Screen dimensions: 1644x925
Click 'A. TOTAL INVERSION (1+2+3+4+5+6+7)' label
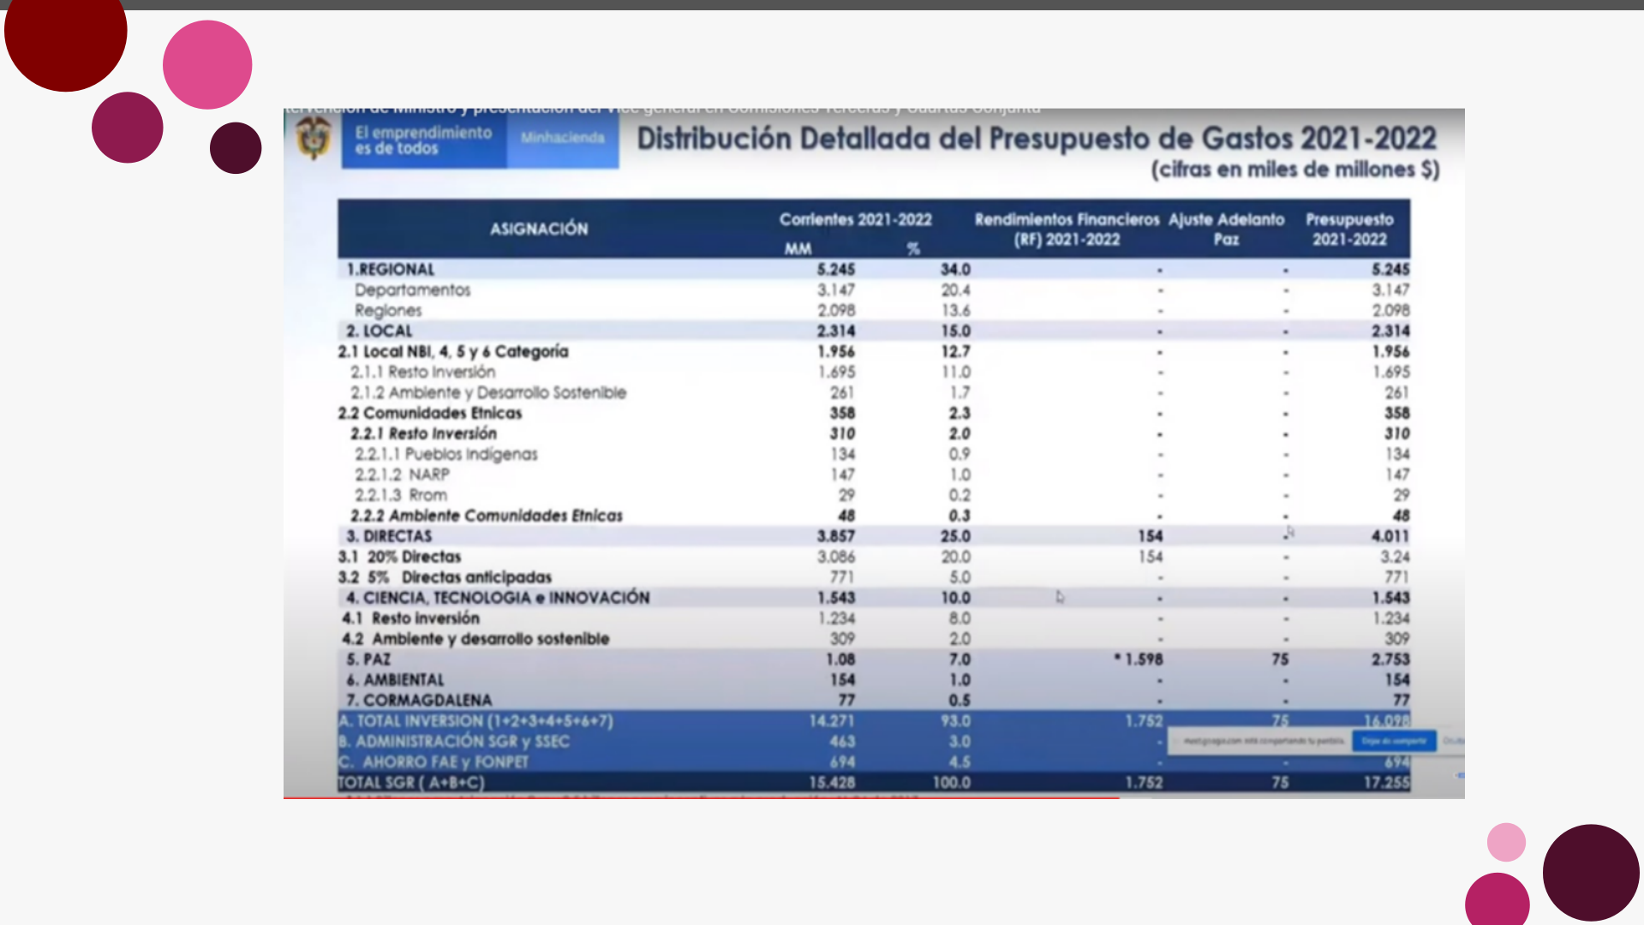tap(476, 721)
